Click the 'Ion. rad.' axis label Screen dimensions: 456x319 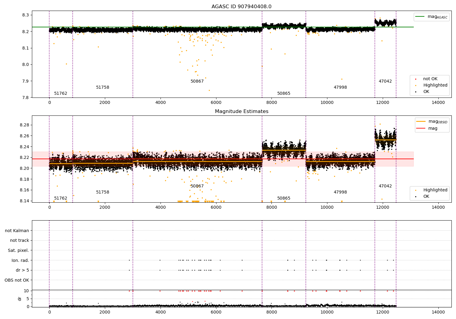point(20,260)
